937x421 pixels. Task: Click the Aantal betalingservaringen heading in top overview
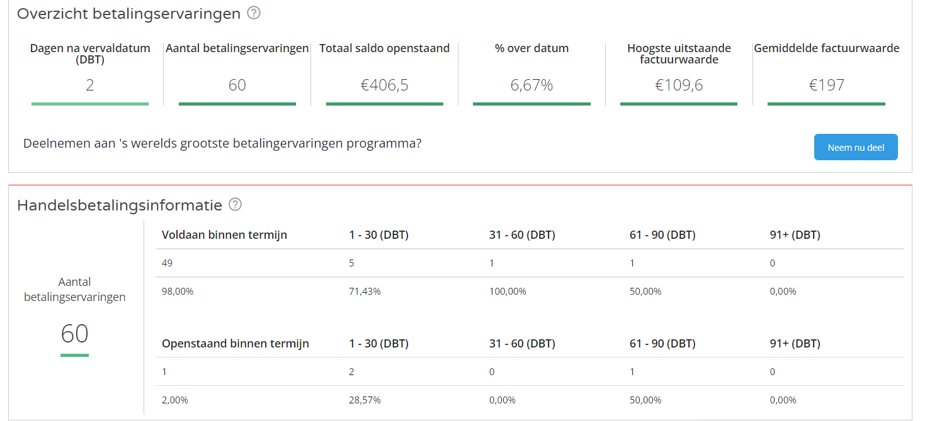pos(237,48)
